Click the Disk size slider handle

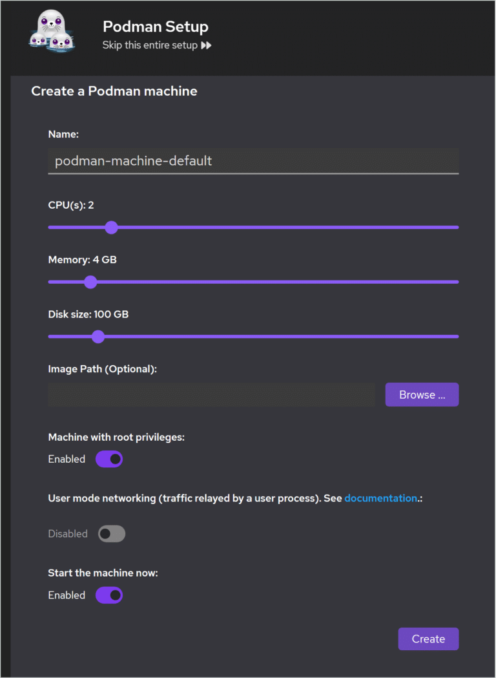[x=98, y=337]
